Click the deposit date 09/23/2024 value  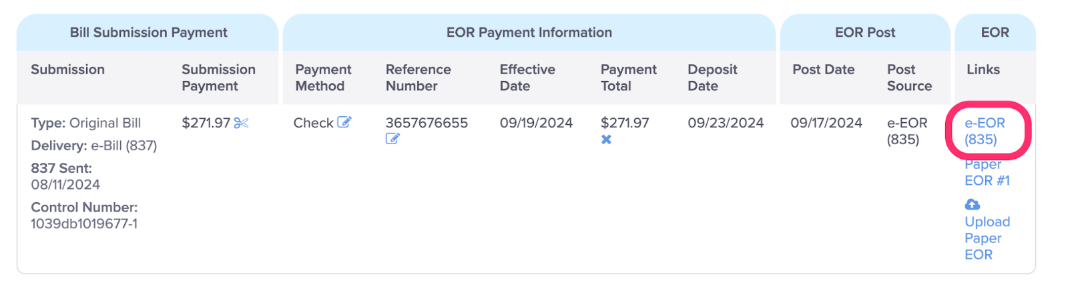(x=726, y=123)
